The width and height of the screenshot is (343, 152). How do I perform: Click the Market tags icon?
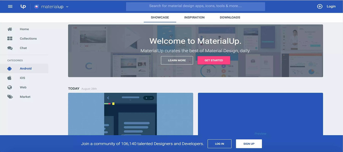click(10, 97)
